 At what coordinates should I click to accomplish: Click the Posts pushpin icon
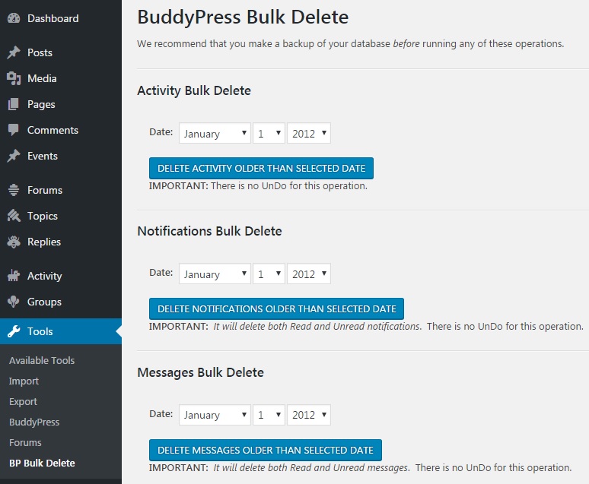13,52
